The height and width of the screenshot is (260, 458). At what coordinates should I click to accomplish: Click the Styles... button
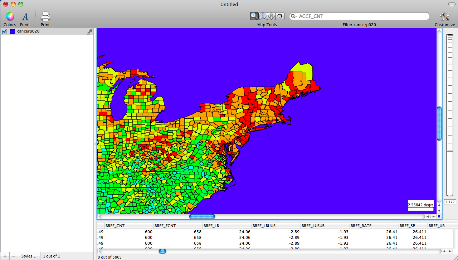coord(29,256)
